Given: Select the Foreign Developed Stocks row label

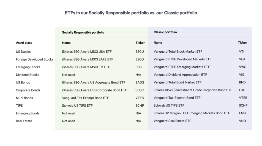Looking at the screenshot, I should (x=35, y=59).
